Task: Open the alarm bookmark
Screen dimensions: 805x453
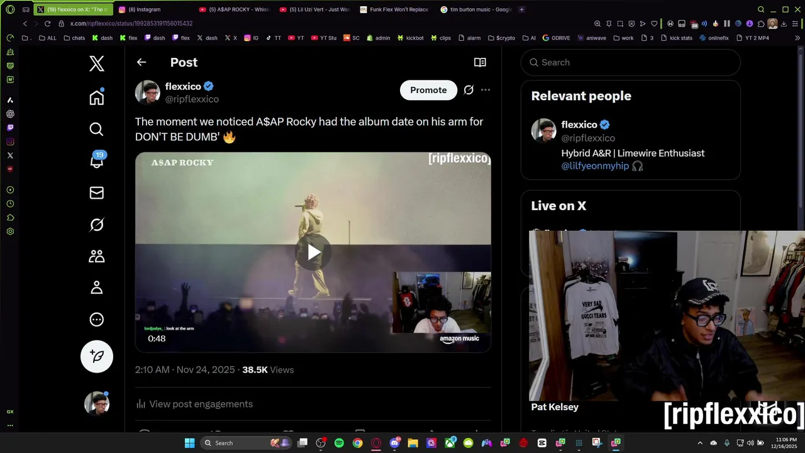Action: point(469,38)
